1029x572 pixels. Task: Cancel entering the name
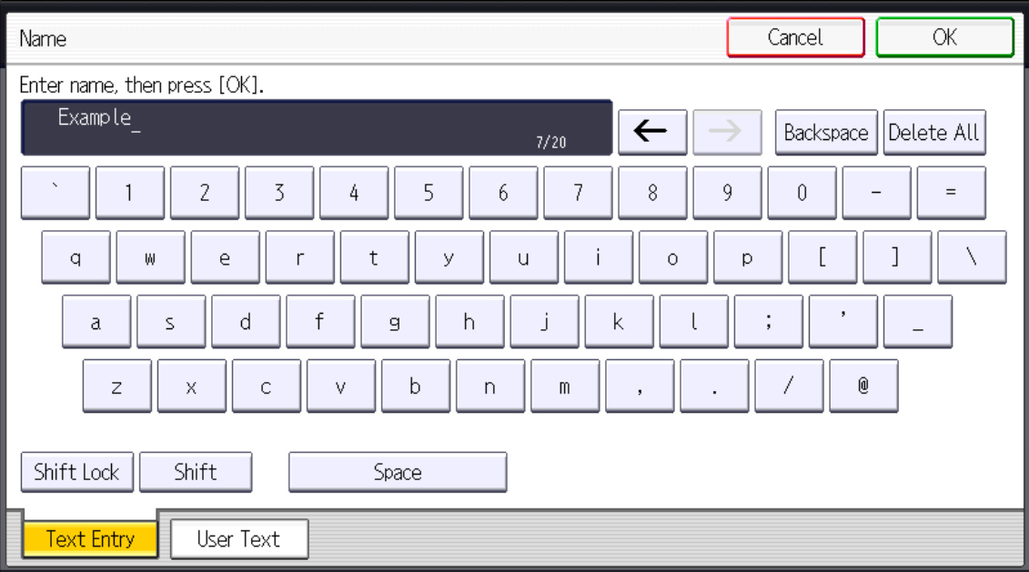[x=794, y=37]
